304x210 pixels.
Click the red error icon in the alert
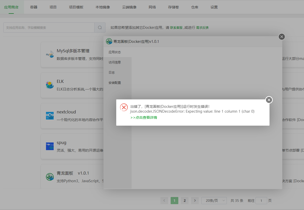coord(124,107)
